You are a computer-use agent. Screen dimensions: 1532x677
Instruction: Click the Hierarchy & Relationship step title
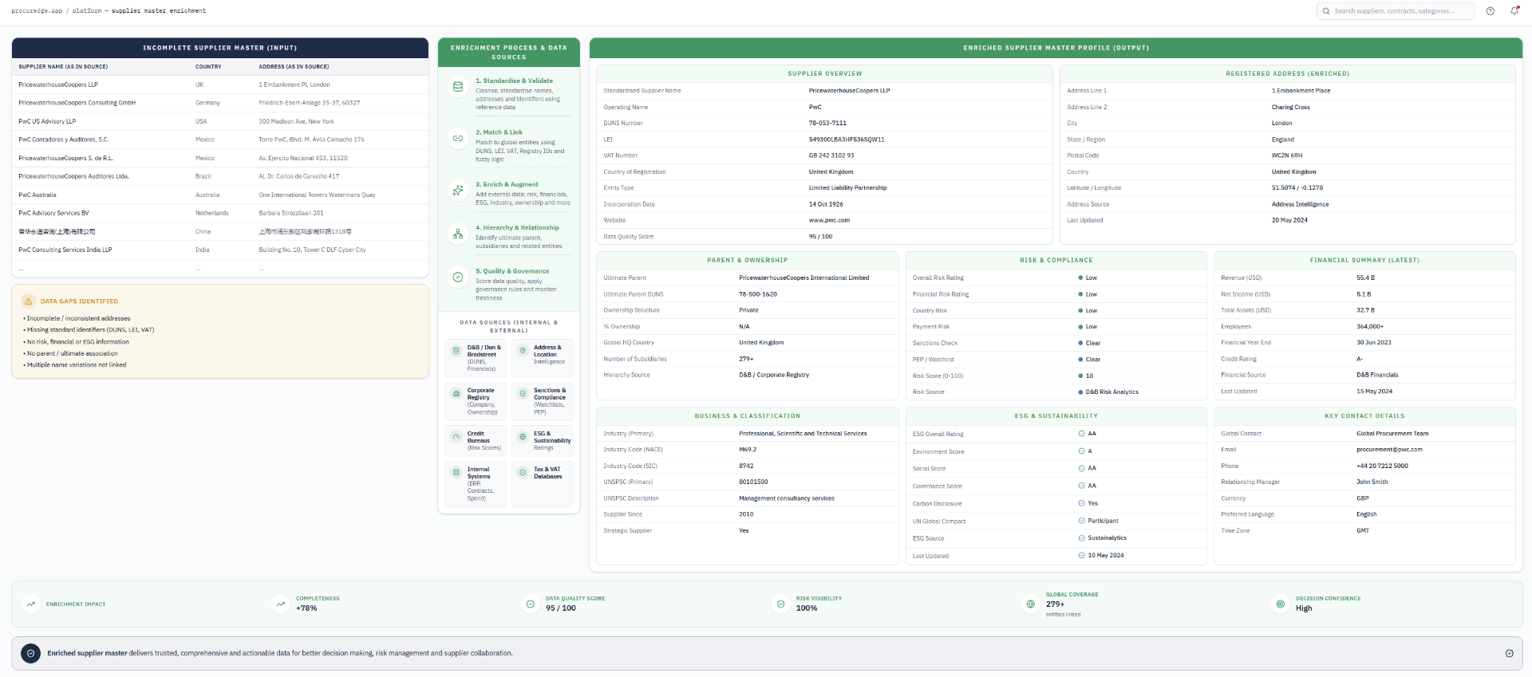click(517, 227)
